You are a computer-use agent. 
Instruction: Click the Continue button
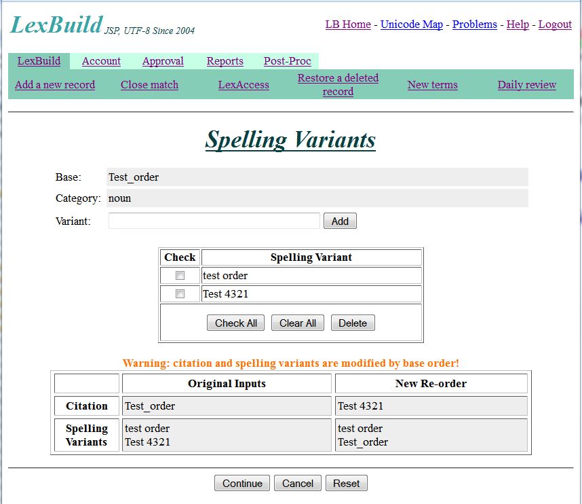(242, 483)
